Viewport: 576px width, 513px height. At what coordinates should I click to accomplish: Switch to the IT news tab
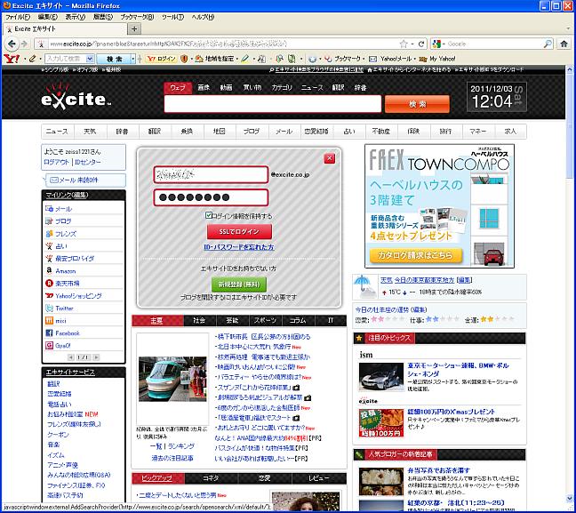click(x=331, y=320)
